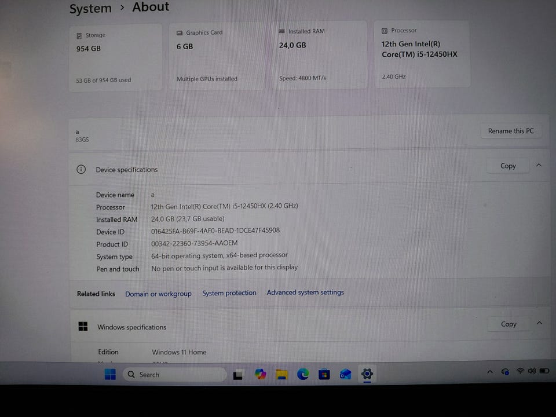Open the Processor i5-12450HX card

tap(422, 54)
